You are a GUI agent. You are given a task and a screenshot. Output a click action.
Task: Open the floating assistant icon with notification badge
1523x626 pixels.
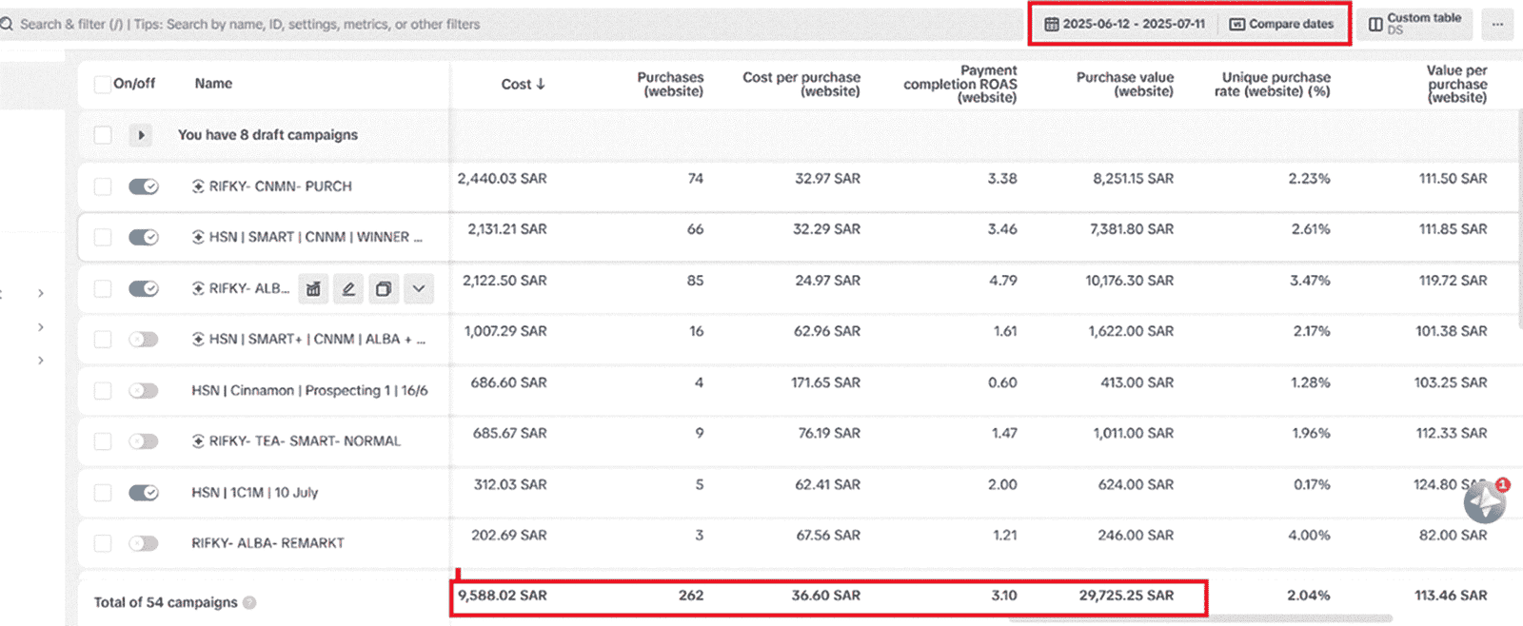(x=1484, y=501)
